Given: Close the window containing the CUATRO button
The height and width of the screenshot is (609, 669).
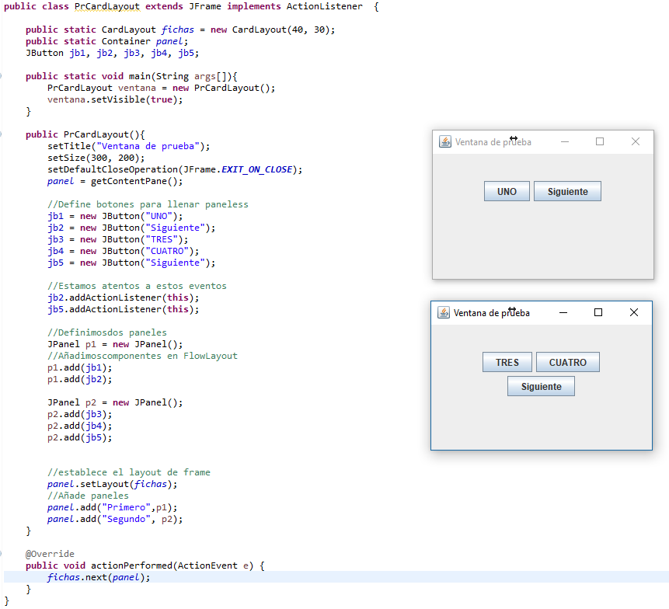Looking at the screenshot, I should tap(634, 312).
